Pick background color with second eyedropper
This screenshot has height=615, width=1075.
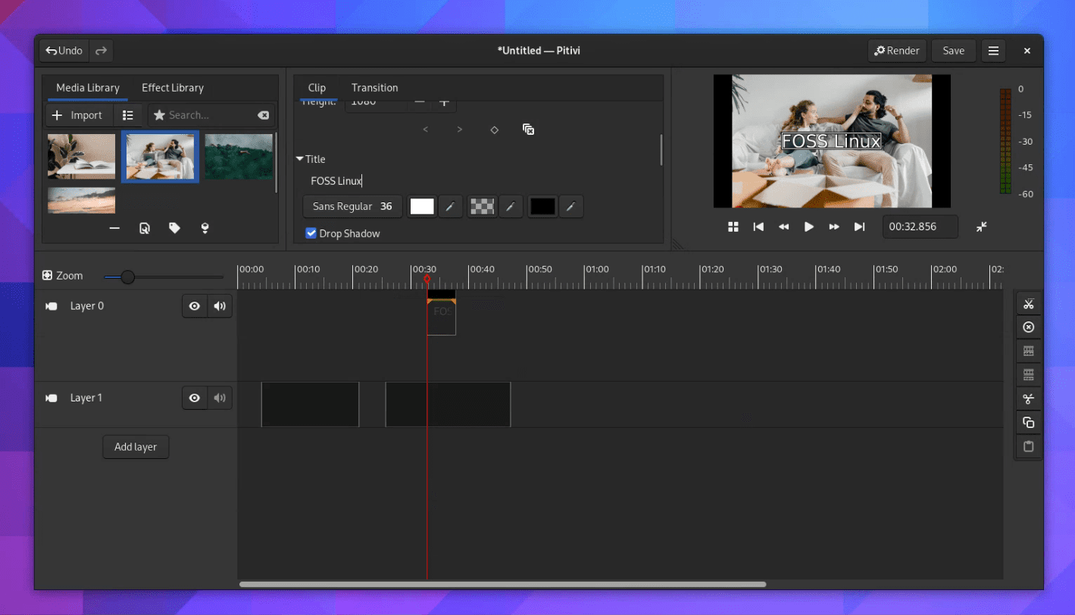(511, 206)
